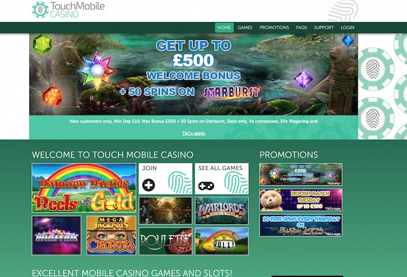The image size is (407, 277).
Task: Open the Rainbow Riches Drops of Gold tile
Action: (222, 241)
